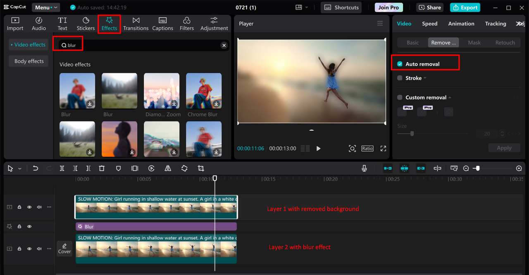Open the Filters tab

(186, 24)
